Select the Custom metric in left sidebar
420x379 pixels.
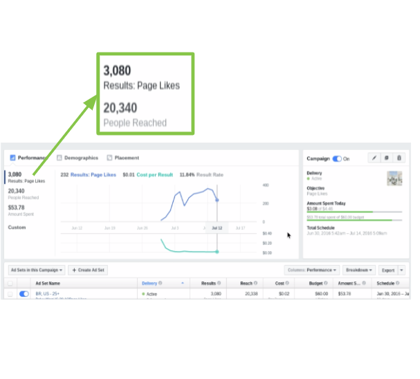pos(17,227)
